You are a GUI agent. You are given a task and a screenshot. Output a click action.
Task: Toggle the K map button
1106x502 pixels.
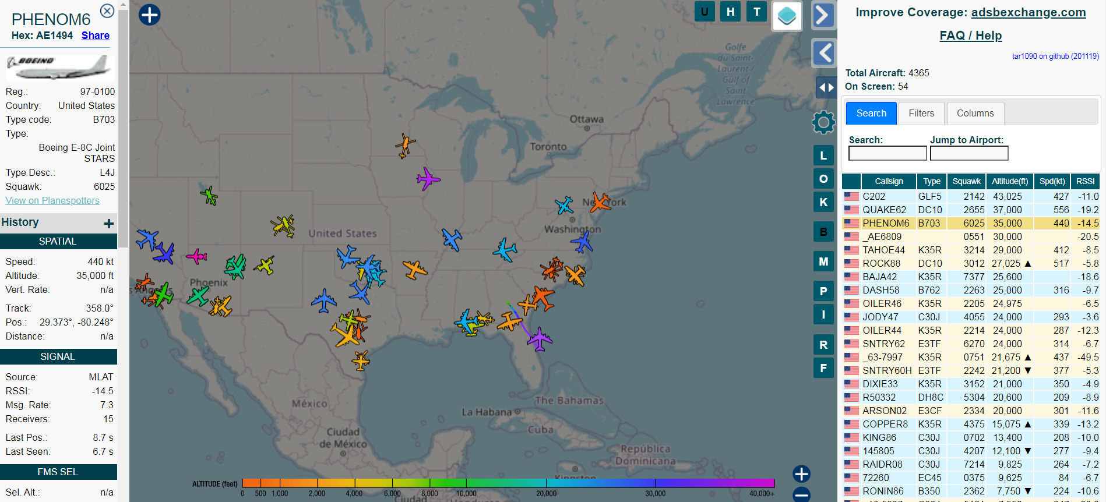(823, 202)
